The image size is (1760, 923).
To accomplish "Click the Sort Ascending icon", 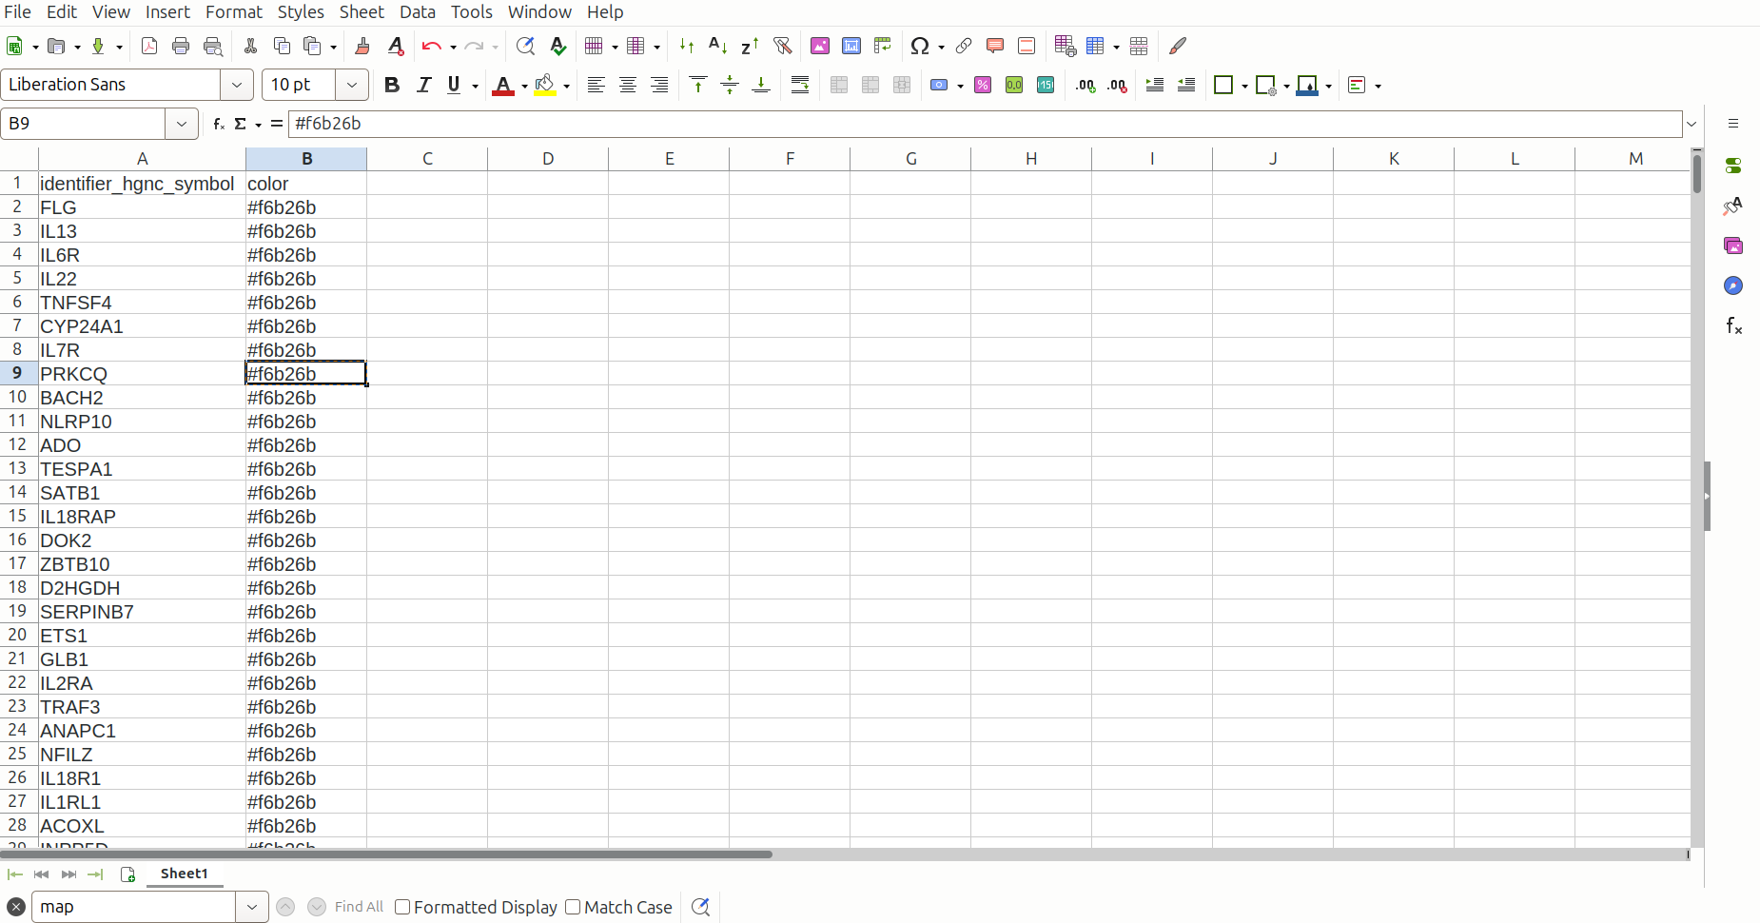I will (718, 46).
